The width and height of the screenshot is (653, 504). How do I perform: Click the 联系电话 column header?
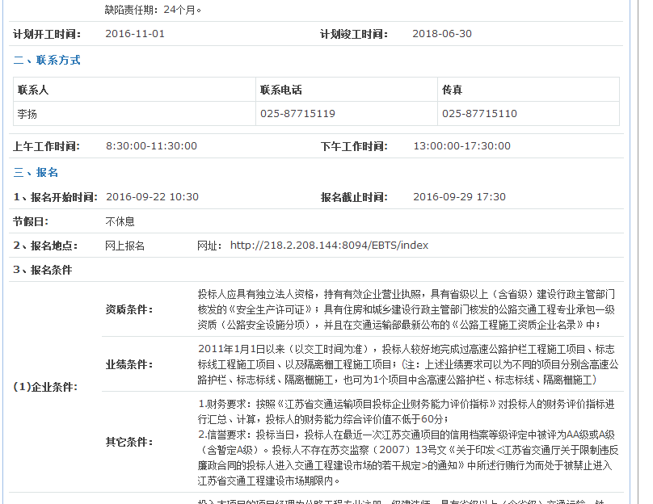pos(280,90)
